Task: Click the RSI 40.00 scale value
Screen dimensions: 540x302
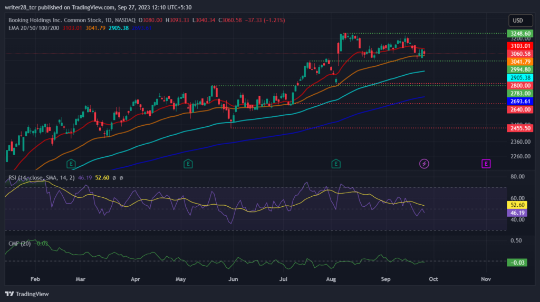Action: [517, 219]
